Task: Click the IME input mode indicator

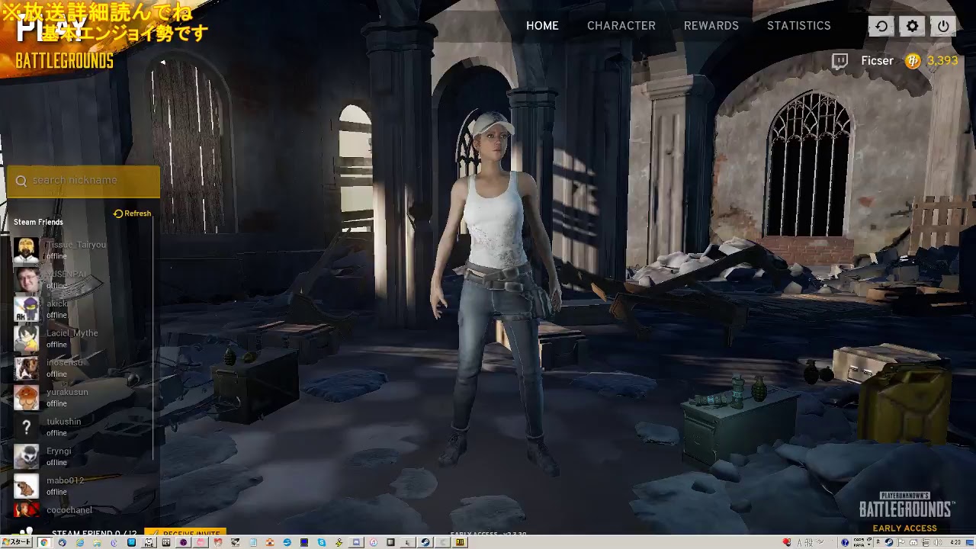Action: point(798,542)
